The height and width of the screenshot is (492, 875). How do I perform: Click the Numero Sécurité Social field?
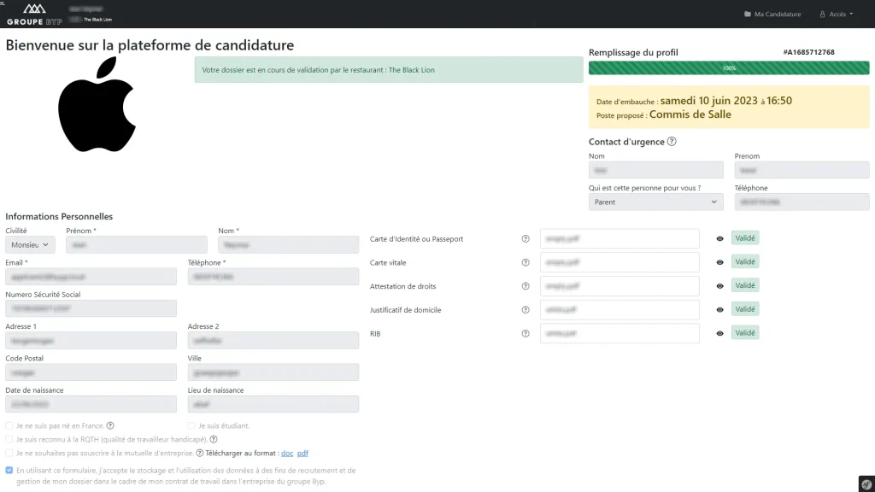pos(91,308)
